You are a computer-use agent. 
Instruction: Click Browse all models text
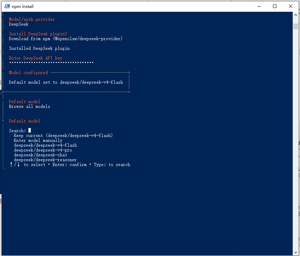point(29,107)
